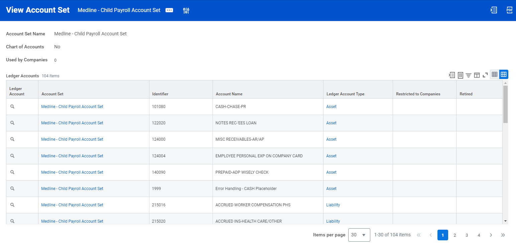Export the Ledger Accounts grid to Excel

pos(452,75)
